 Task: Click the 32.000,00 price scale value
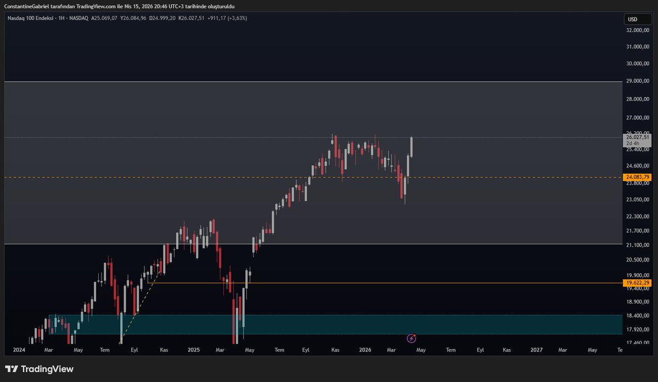(x=638, y=30)
